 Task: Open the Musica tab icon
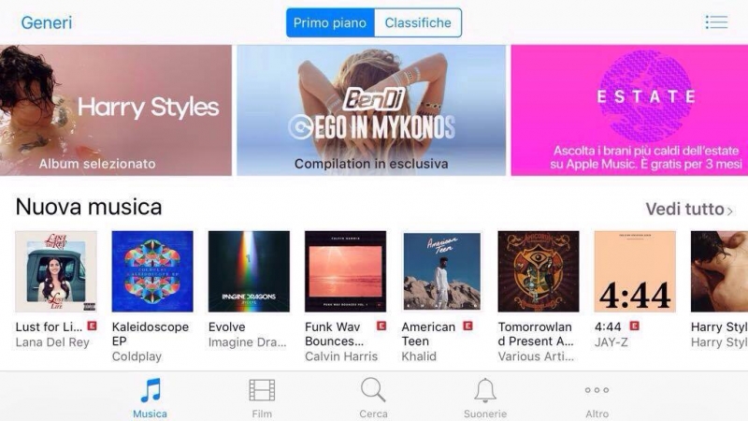[151, 390]
